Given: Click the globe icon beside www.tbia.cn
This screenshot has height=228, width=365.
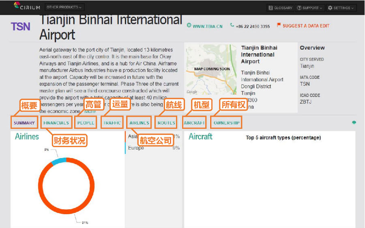Looking at the screenshot, I should 189,26.
